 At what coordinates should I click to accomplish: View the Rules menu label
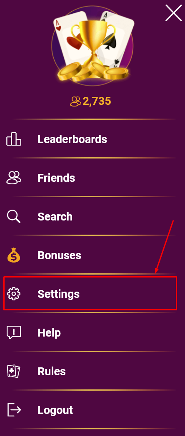(52, 371)
